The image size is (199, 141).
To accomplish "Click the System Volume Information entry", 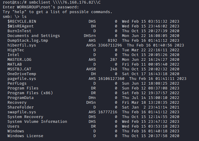I will [37, 122].
